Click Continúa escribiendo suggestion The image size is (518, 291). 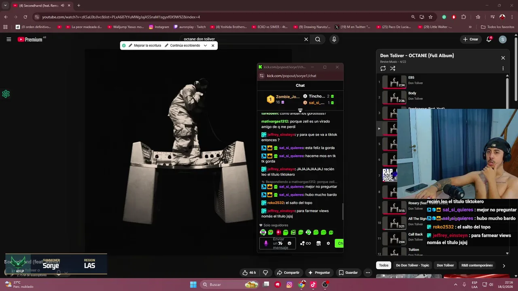pyautogui.click(x=182, y=46)
